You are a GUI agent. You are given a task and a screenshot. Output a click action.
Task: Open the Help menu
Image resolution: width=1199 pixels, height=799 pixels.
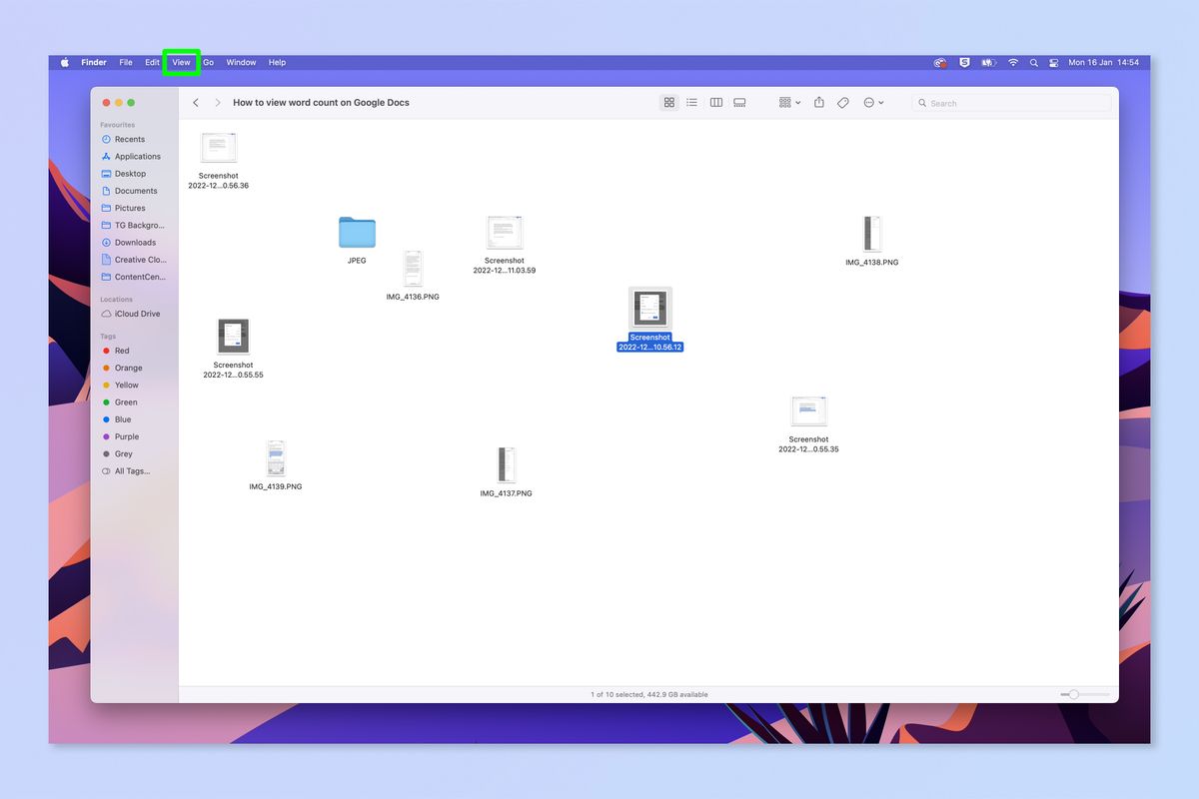point(278,62)
